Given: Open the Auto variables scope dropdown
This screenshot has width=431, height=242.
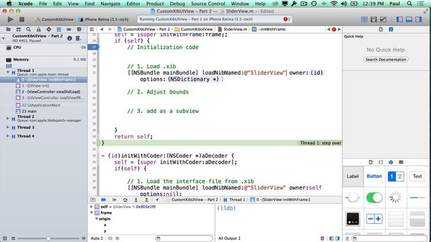Looking at the screenshot, I should 97,239.
